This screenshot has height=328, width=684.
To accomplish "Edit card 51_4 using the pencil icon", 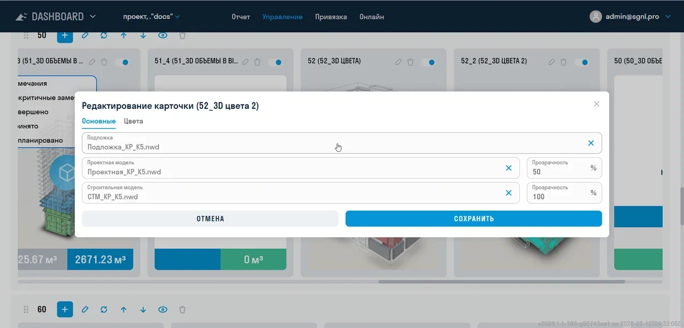I will (x=245, y=62).
